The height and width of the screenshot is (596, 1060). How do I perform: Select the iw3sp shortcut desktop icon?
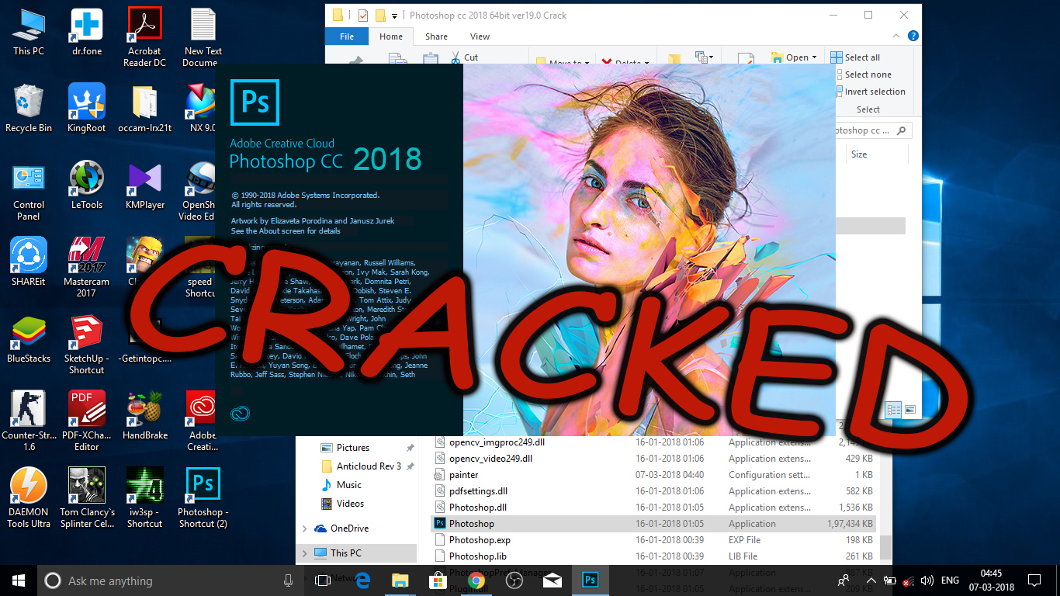pyautogui.click(x=144, y=498)
